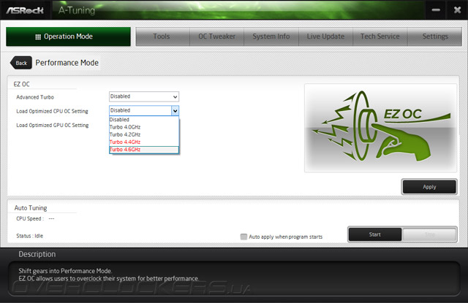Click the Description panel heading
The height and width of the screenshot is (303, 468).
37,254
